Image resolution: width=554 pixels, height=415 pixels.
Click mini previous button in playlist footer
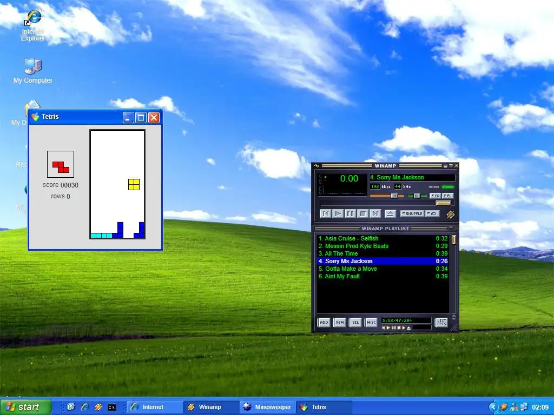tap(384, 328)
